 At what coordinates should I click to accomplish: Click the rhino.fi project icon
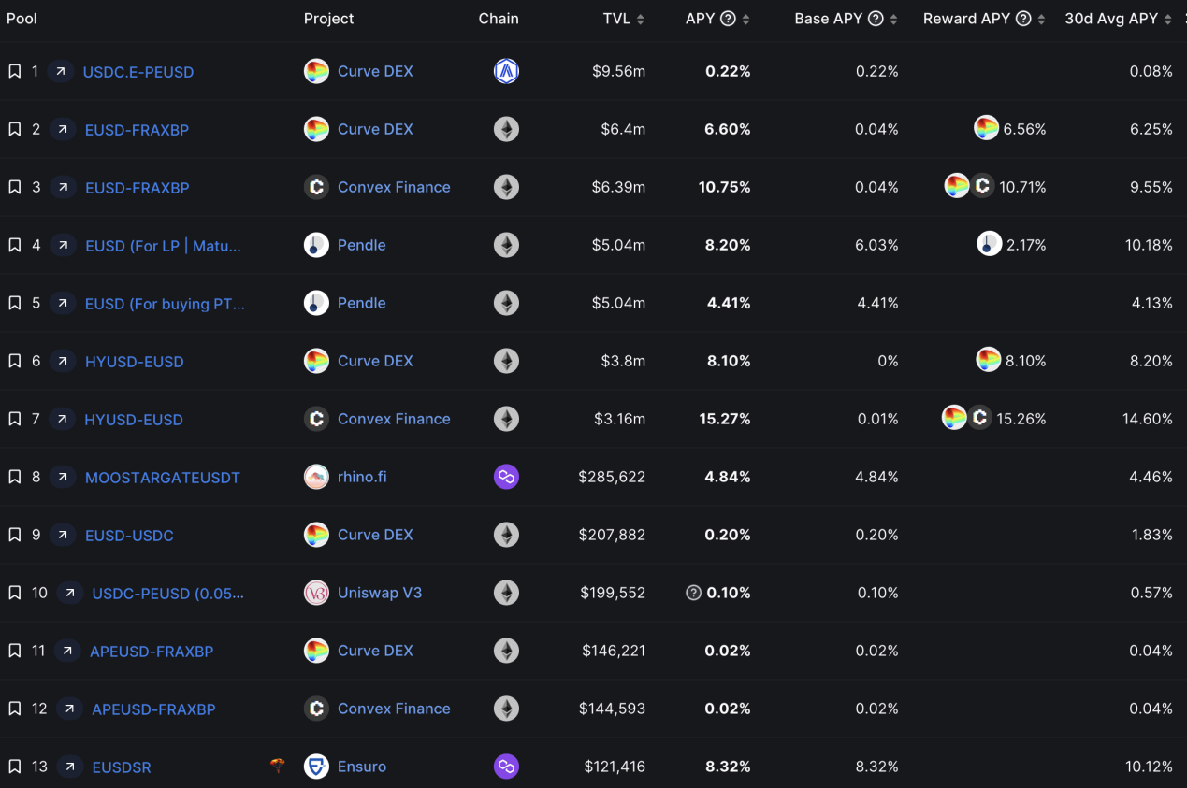click(x=316, y=477)
